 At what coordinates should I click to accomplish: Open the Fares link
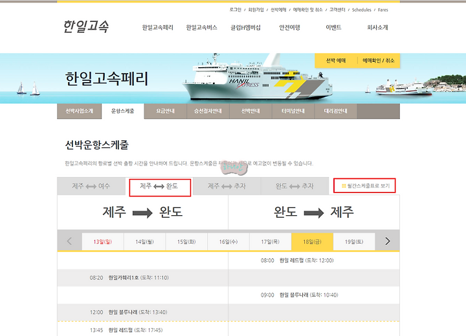click(383, 10)
